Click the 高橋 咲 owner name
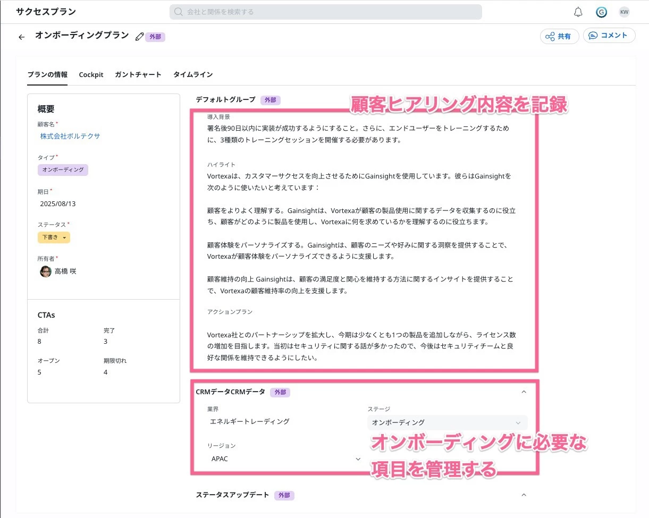Image resolution: width=649 pixels, height=518 pixels. [65, 271]
